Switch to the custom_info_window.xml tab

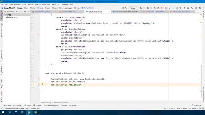click(x=181, y=11)
